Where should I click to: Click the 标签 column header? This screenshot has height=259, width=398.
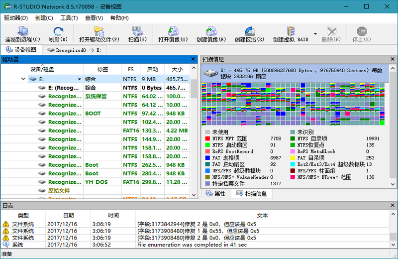(103, 69)
